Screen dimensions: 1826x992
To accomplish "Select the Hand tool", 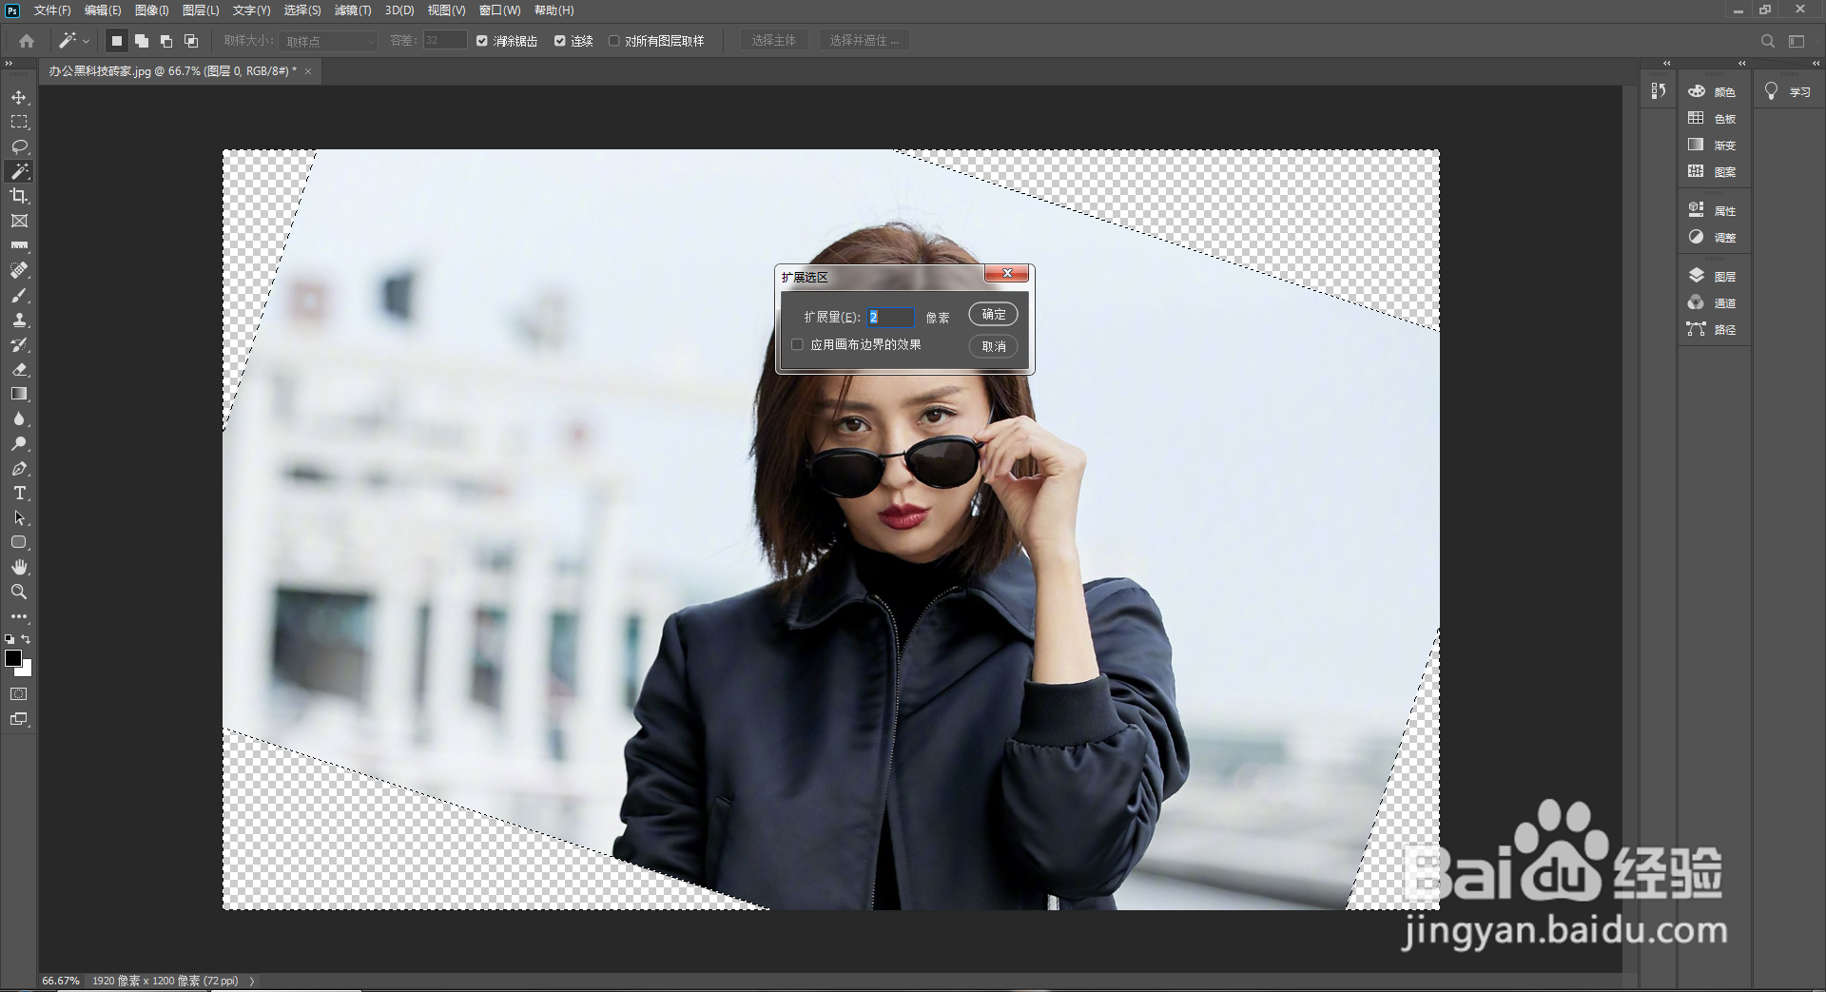I will pyautogui.click(x=19, y=567).
